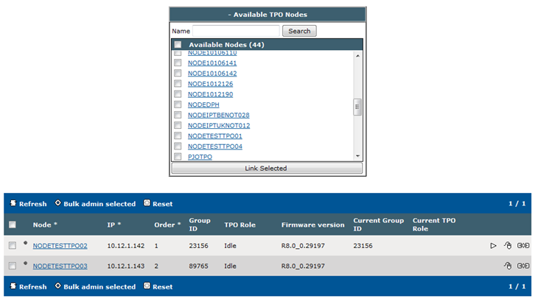The width and height of the screenshot is (538, 307).
Task: Open the NODEIPTBENOT028 link
Action: pos(219,115)
